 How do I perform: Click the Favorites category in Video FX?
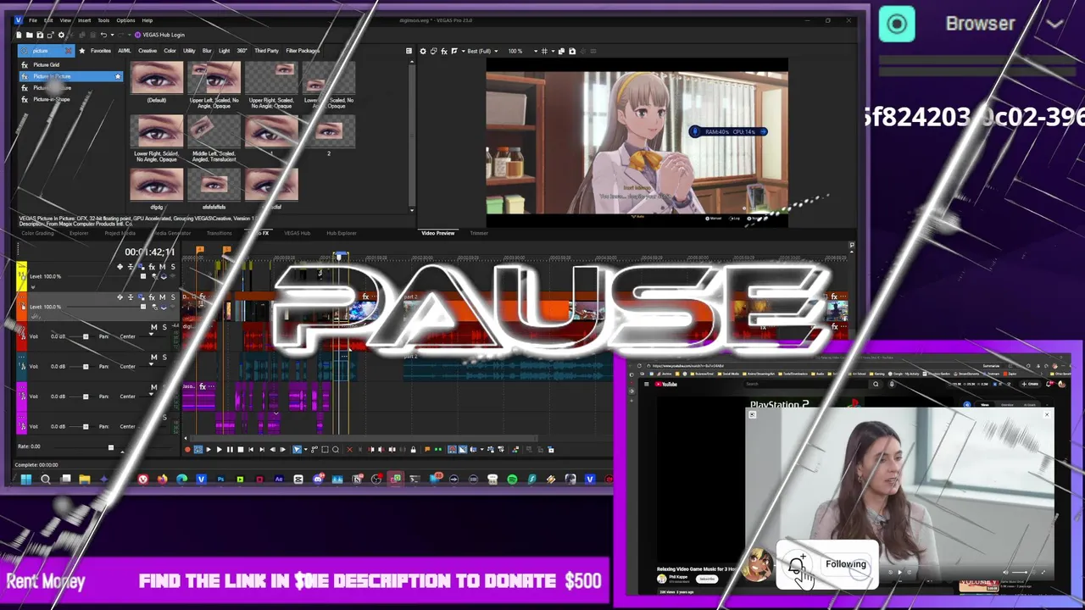(101, 51)
